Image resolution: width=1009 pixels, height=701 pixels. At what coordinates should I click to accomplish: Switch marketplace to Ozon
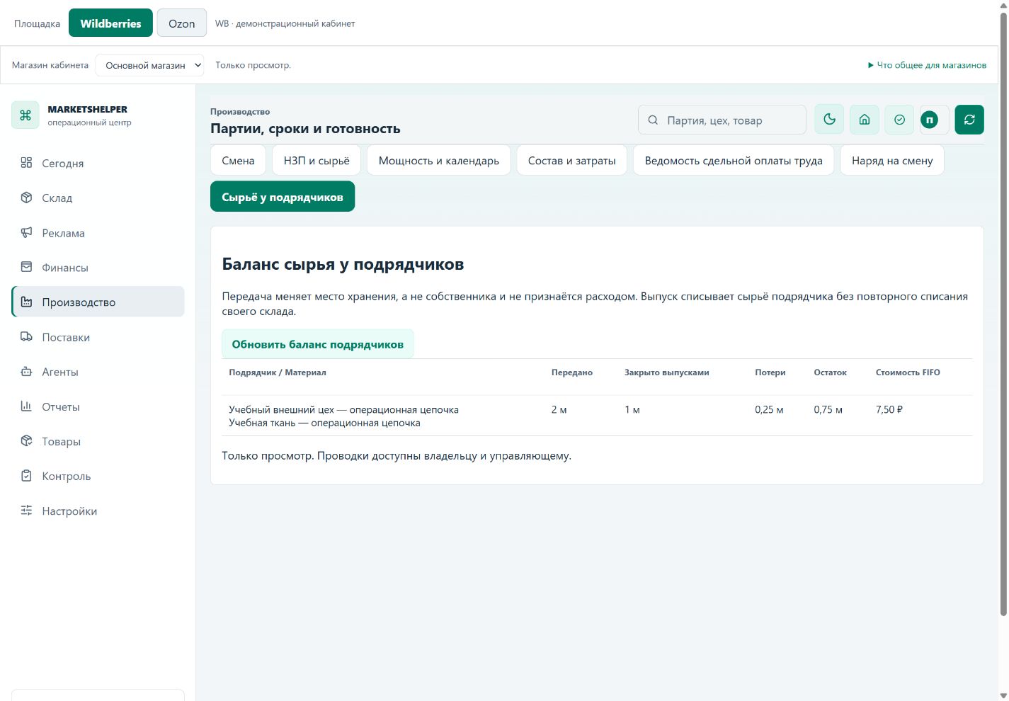point(181,23)
